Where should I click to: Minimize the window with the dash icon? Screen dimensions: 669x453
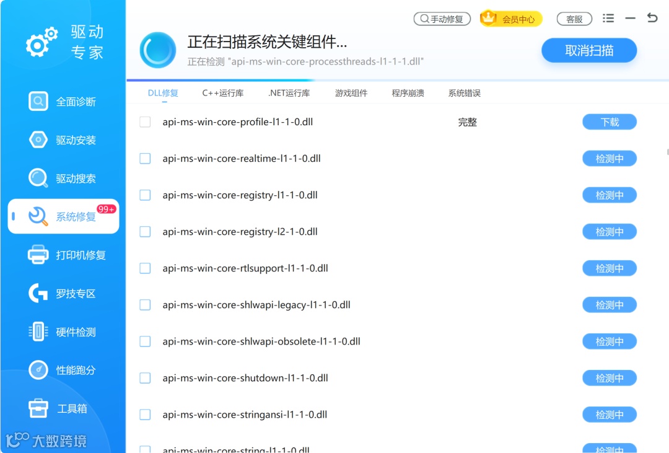(630, 19)
